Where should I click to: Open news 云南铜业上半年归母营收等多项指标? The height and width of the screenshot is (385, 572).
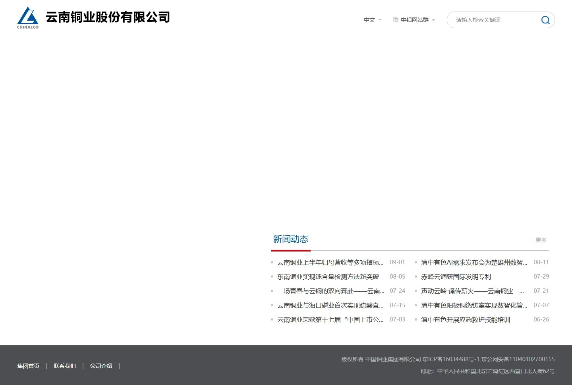tap(330, 262)
